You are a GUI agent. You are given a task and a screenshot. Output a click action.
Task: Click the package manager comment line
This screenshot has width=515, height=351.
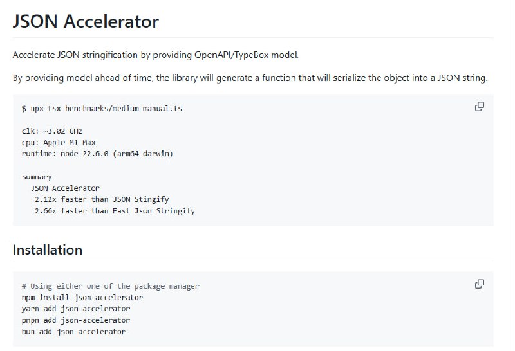(x=110, y=286)
